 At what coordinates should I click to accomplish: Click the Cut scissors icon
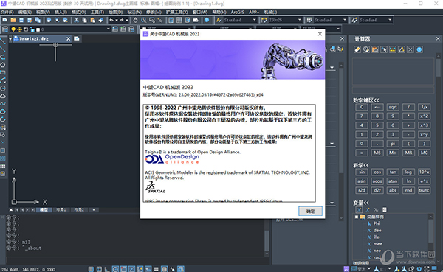pyautogui.click(x=76, y=20)
